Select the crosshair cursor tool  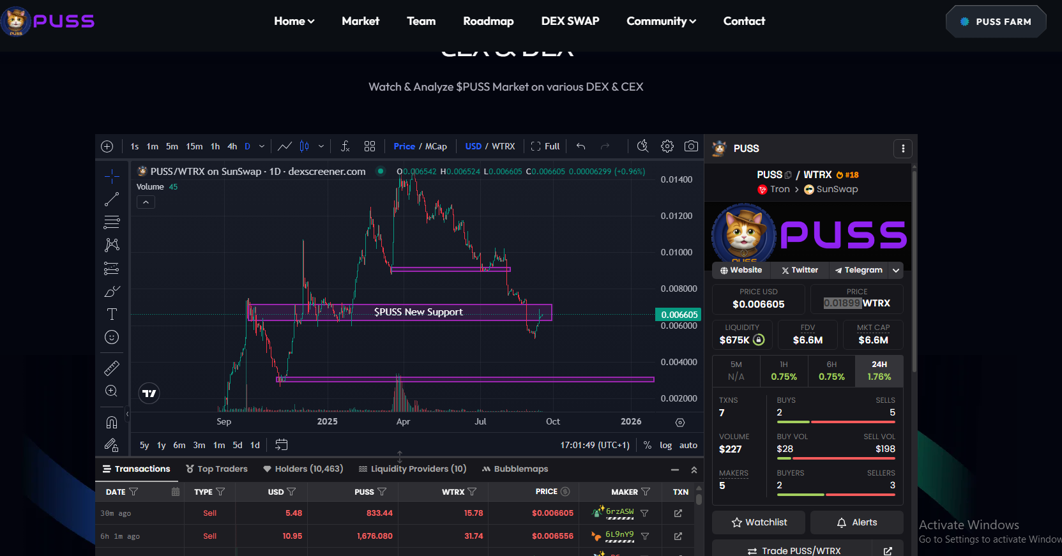tap(112, 177)
